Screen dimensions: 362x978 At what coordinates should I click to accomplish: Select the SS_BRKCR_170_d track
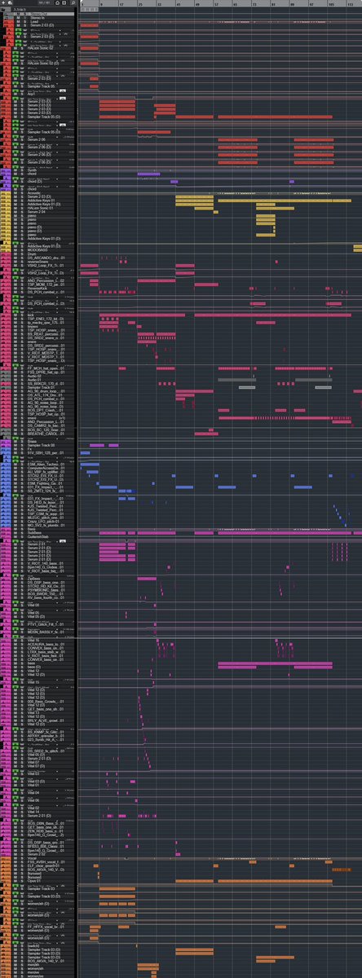pyautogui.click(x=46, y=384)
